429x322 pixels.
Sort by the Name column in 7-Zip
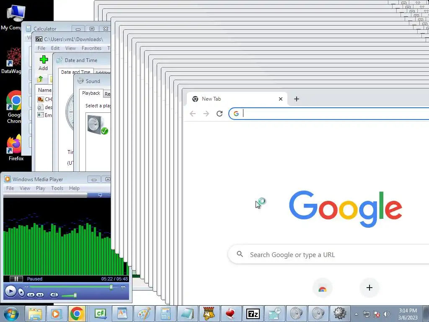click(44, 90)
